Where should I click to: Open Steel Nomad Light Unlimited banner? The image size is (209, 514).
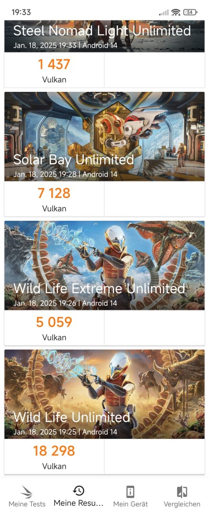[104, 36]
